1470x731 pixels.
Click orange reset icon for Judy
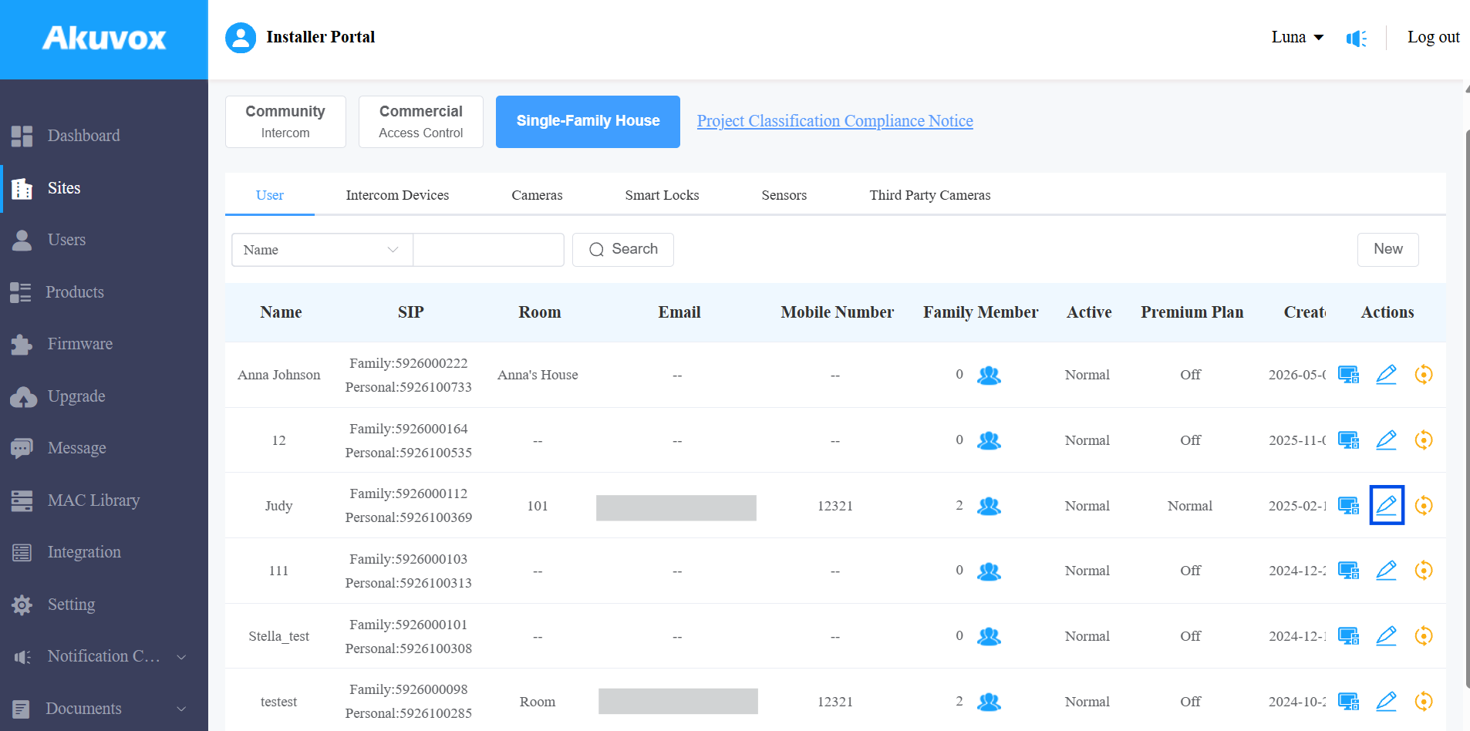coord(1424,506)
